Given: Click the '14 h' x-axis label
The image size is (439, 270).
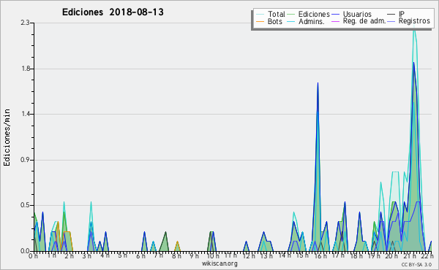Looking at the screenshot, I should (x=285, y=255).
